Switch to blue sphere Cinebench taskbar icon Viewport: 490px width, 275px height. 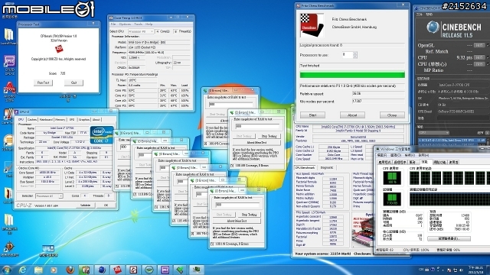coord(102,270)
